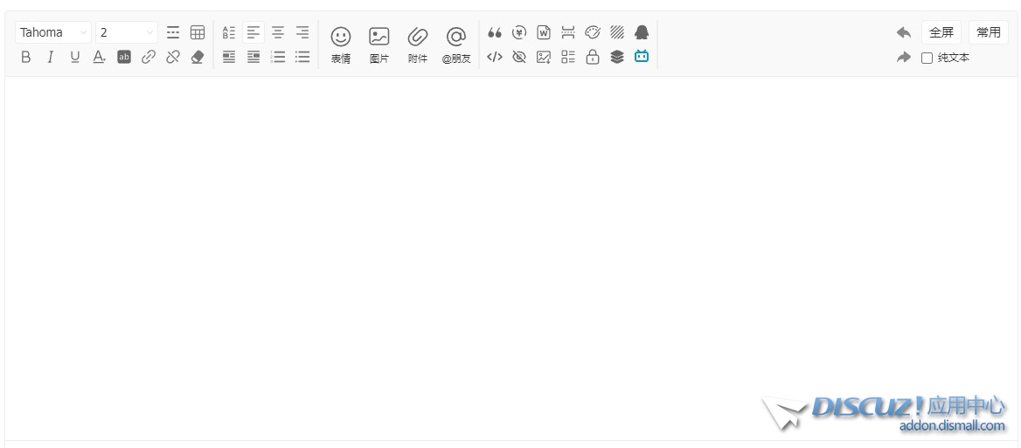Click the 全屏 fullscreen button
The width and height of the screenshot is (1021, 448).
point(941,32)
